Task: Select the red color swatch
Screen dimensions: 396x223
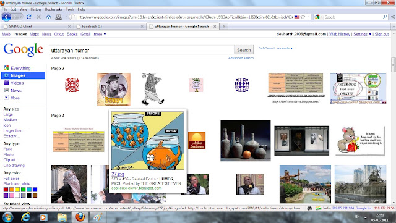Action: [6, 190]
